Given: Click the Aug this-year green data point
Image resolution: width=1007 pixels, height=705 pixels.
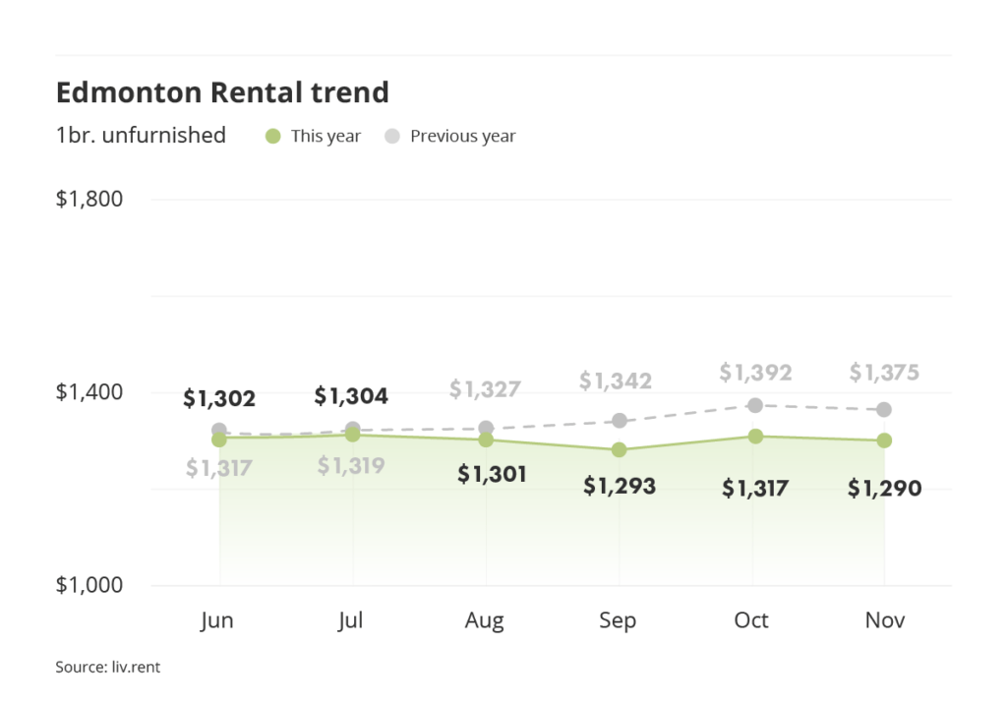Looking at the screenshot, I should pos(486,440).
